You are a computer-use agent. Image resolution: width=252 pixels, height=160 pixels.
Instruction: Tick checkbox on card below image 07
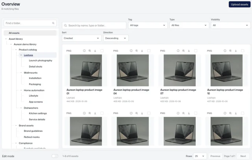[196, 113]
